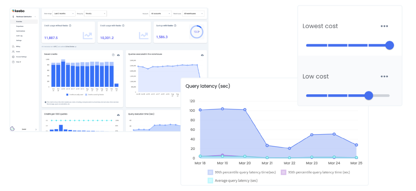The width and height of the screenshot is (416, 191).
Task: Toggle 95th percentile query latency legend
Action: (x=315, y=172)
